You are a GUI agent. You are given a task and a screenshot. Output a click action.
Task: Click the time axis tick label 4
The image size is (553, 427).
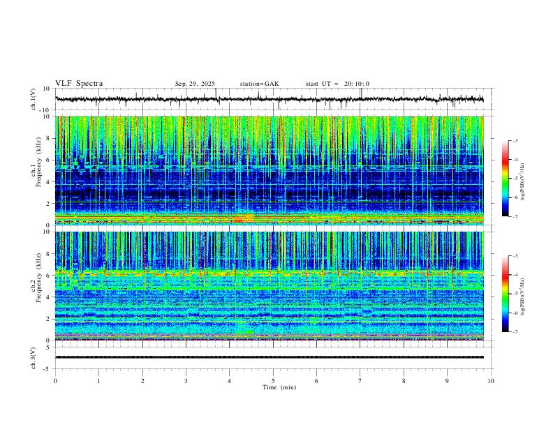(x=230, y=381)
